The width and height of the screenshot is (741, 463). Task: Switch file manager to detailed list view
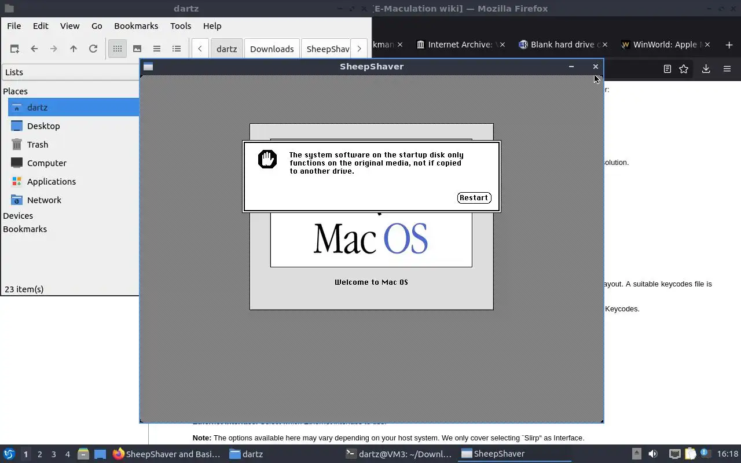pos(177,49)
